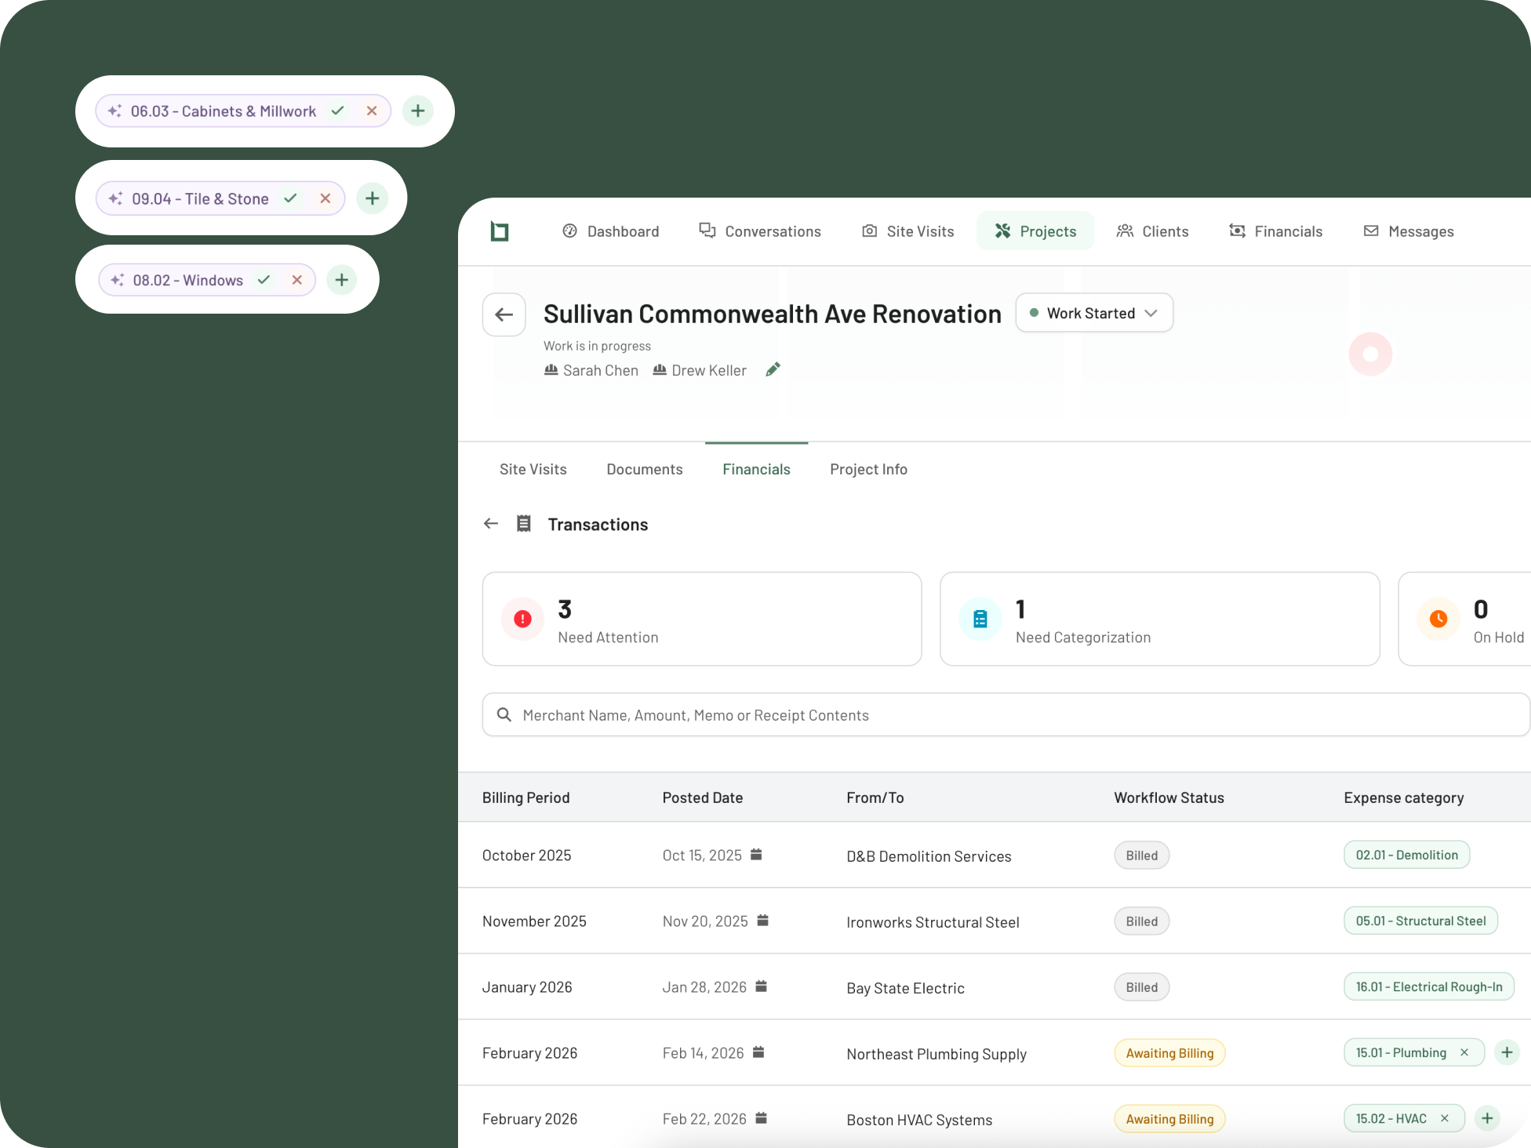
Task: Click the transaction search field
Action: [x=1006, y=714]
